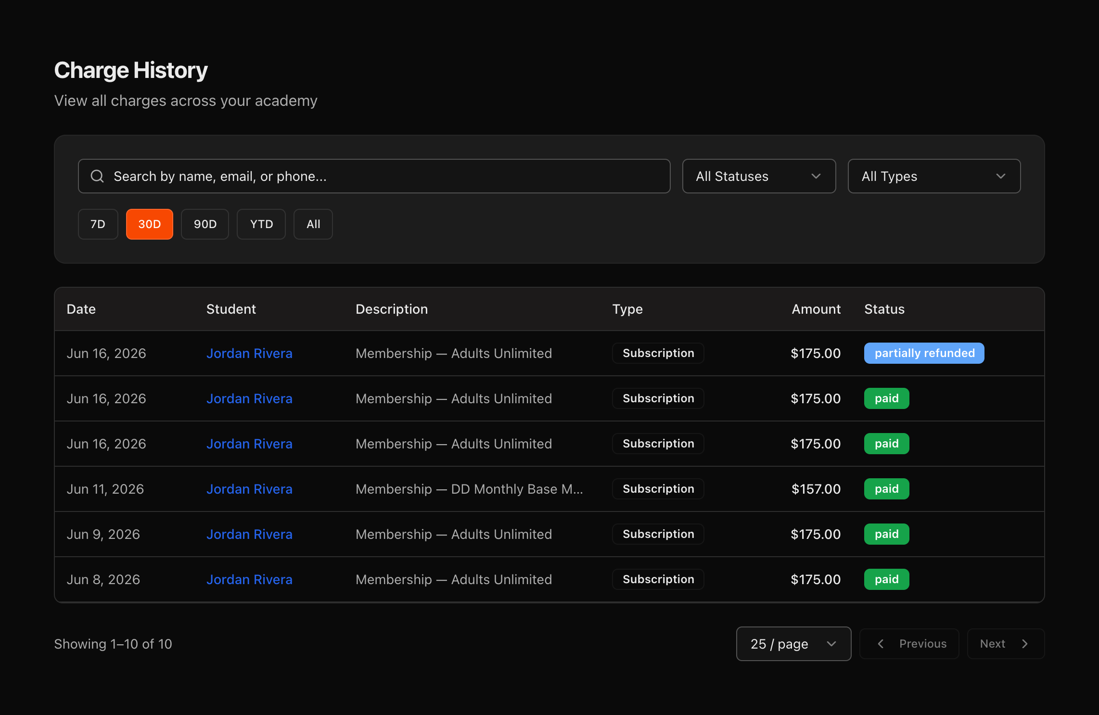This screenshot has width=1099, height=715.
Task: Open the All Statuses dropdown
Action: tap(759, 176)
